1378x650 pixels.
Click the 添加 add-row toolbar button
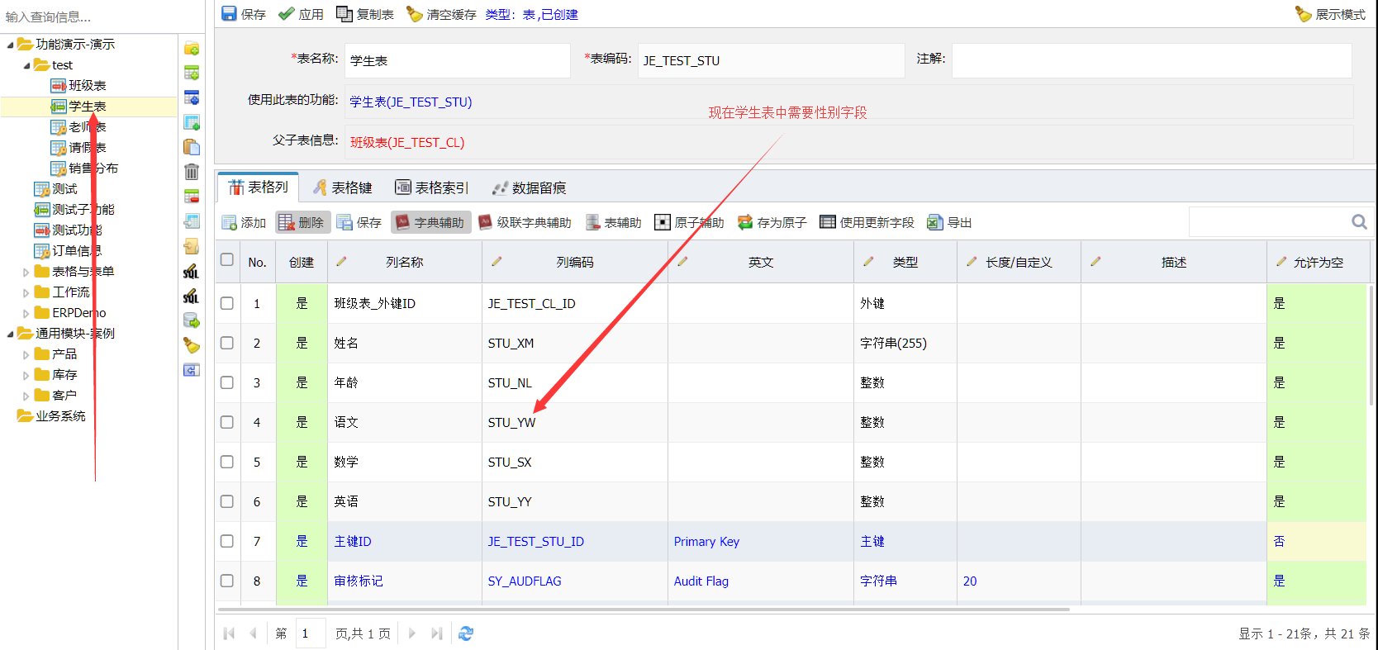point(244,222)
